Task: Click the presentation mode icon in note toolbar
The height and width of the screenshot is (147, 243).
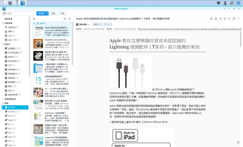Action: (x=225, y=19)
